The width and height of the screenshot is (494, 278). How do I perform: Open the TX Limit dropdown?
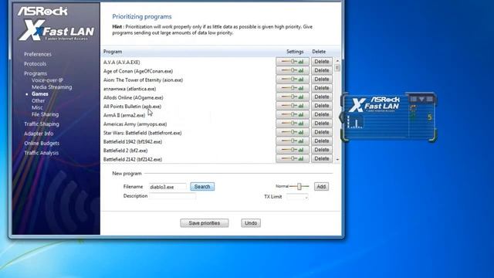[297, 197]
